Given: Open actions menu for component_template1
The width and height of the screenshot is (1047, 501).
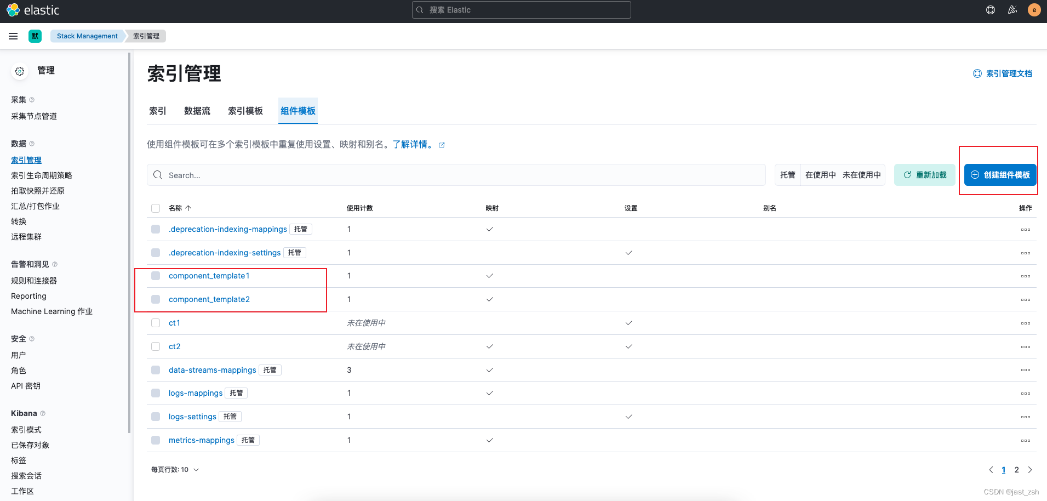Looking at the screenshot, I should tap(1026, 276).
